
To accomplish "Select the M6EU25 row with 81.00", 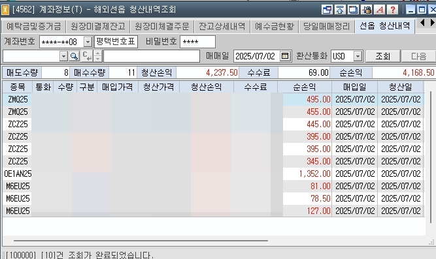I will coord(213,186).
